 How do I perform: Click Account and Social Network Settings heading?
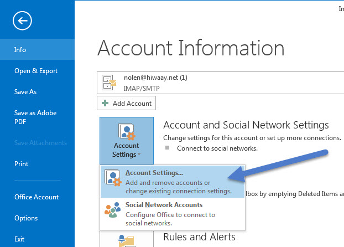[x=246, y=125]
